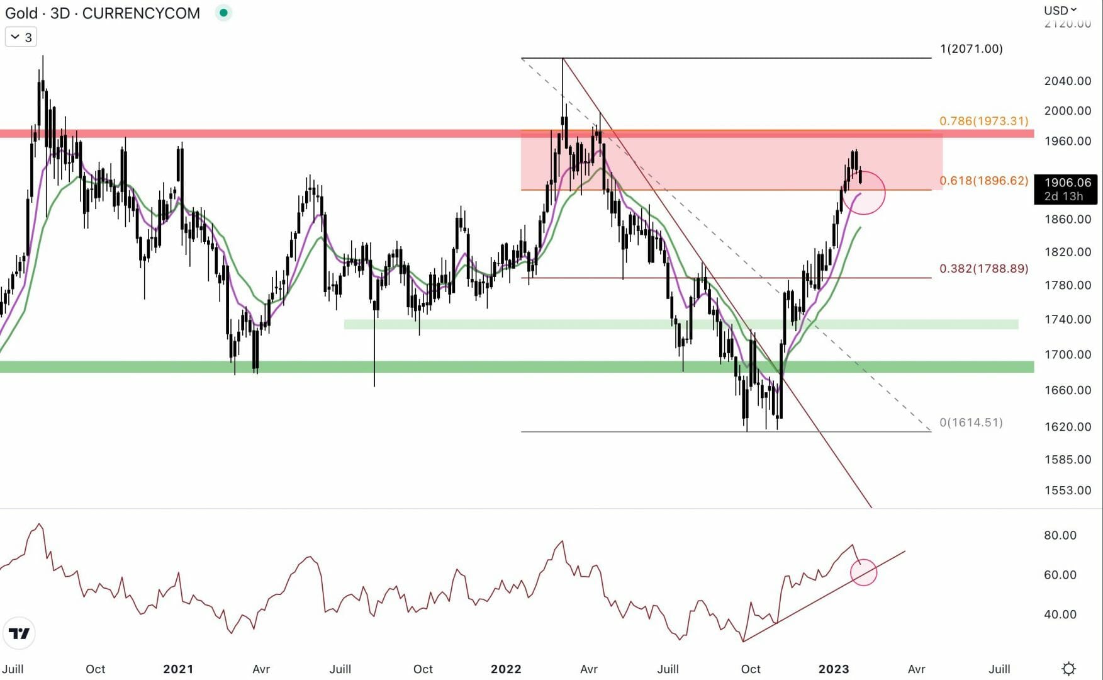Click the 3D interval in chart title
Viewport: 1103px width, 680px height.
tap(60, 13)
